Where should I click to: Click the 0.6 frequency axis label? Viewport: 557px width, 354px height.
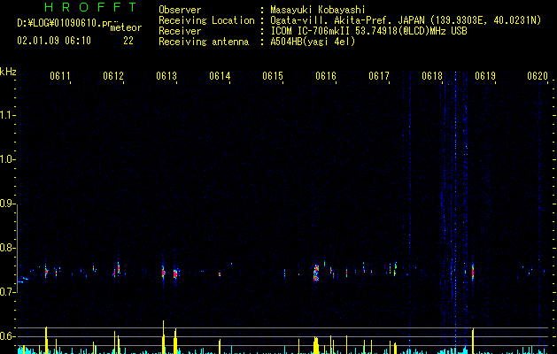coord(7,336)
